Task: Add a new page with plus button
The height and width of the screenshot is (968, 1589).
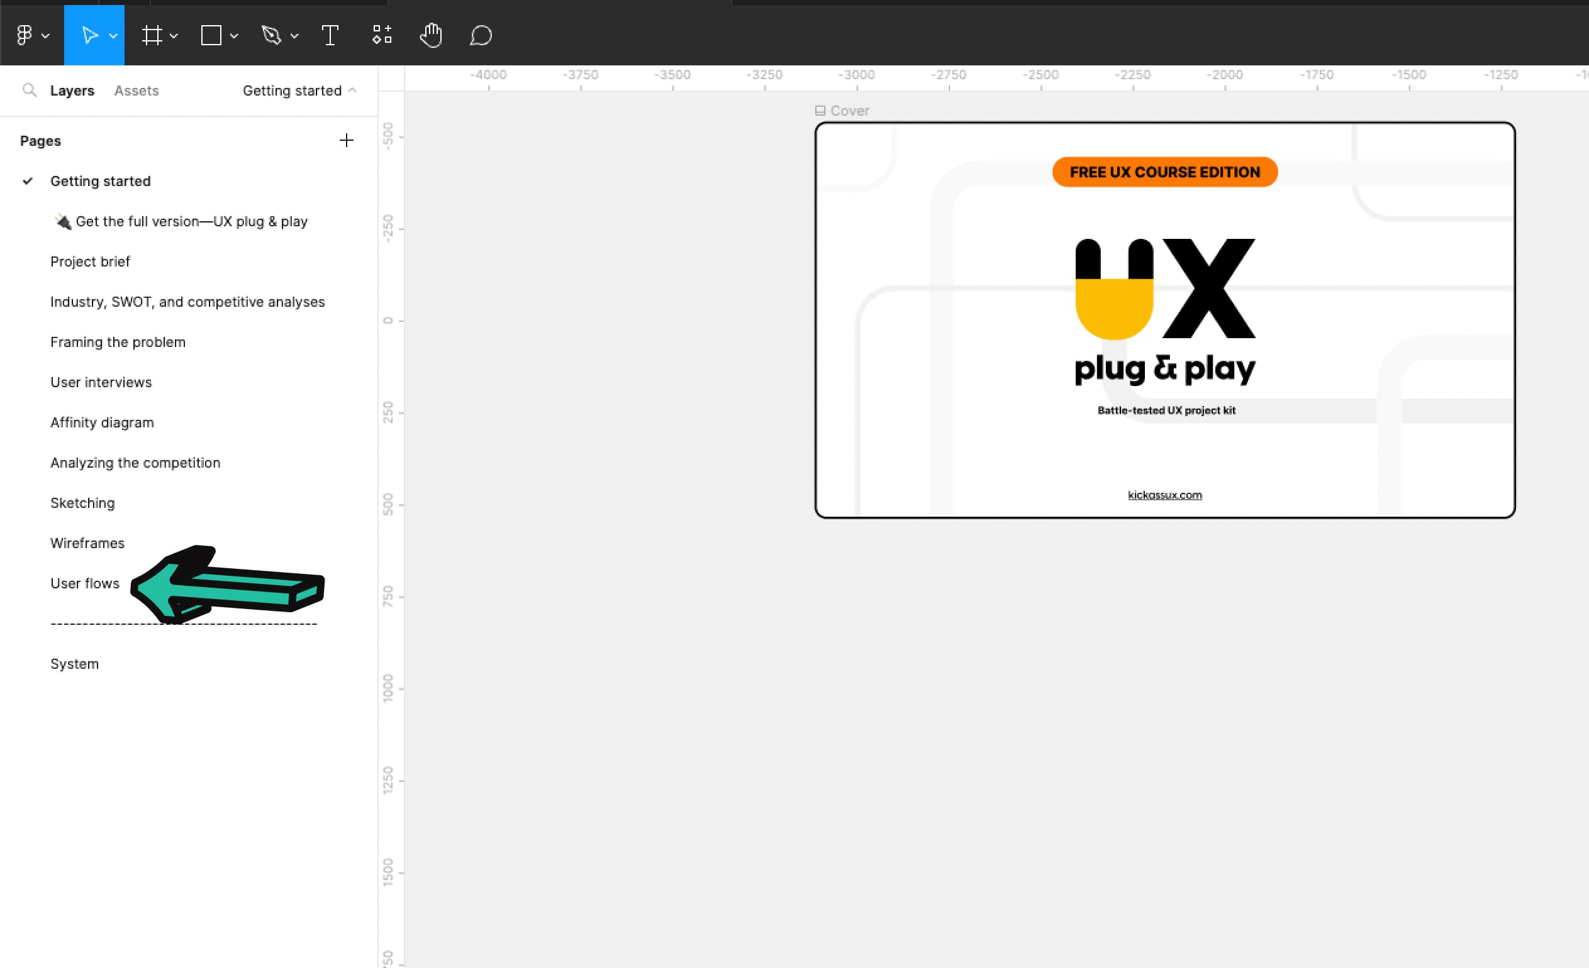Action: coord(346,140)
